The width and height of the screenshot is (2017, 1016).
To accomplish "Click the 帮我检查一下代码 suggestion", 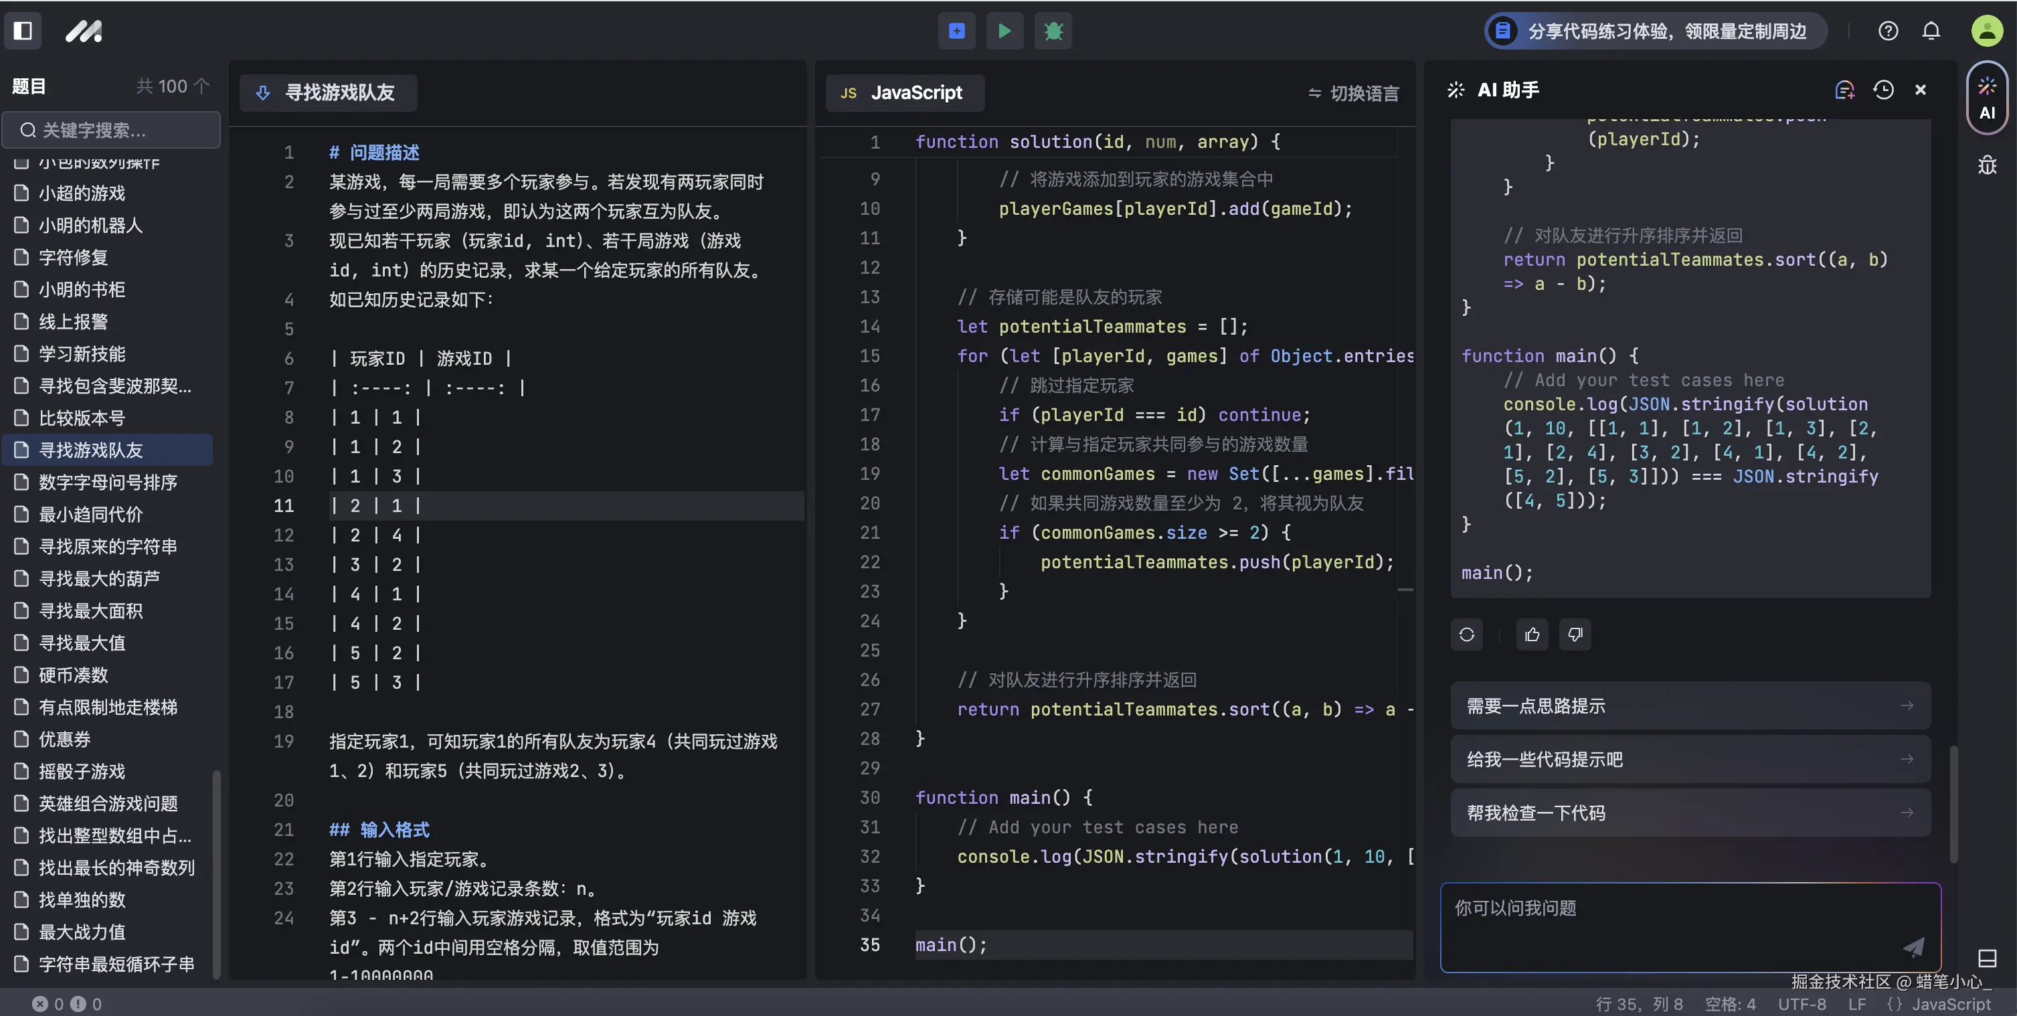I will pyautogui.click(x=1689, y=813).
